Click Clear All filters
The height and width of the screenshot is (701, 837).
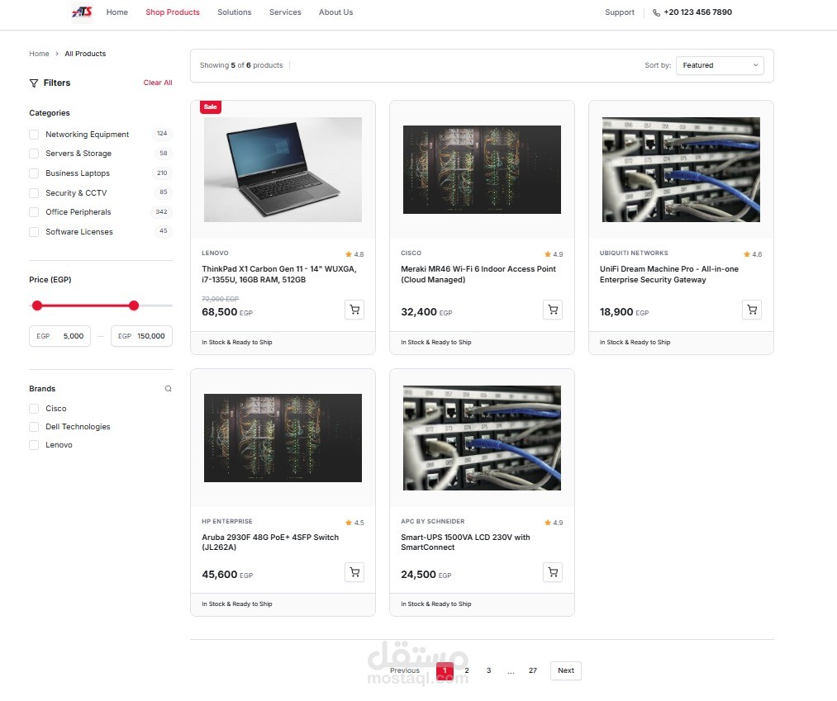coord(158,83)
